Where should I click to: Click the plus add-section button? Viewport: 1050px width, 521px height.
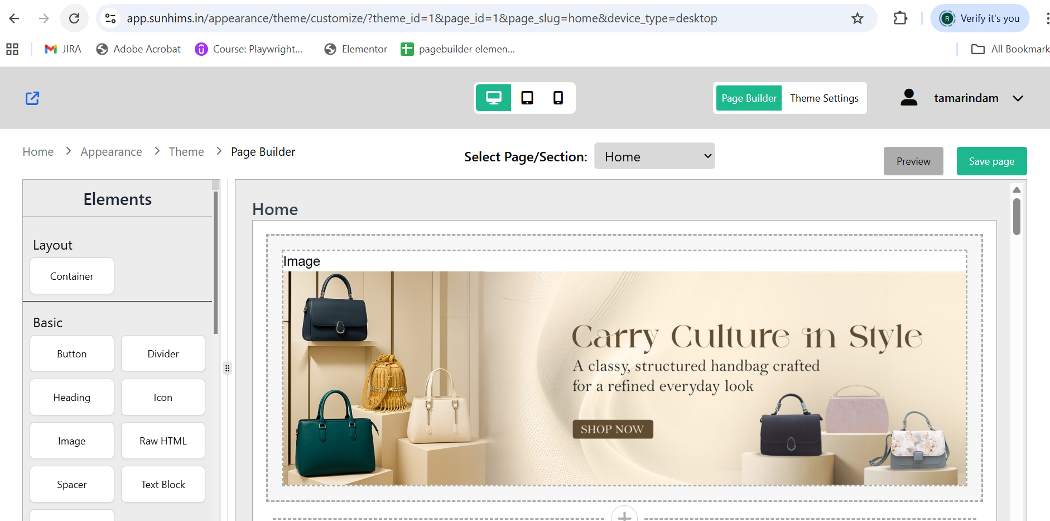point(624,515)
